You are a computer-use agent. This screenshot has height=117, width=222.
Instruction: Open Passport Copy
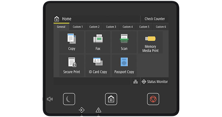pos(124,66)
